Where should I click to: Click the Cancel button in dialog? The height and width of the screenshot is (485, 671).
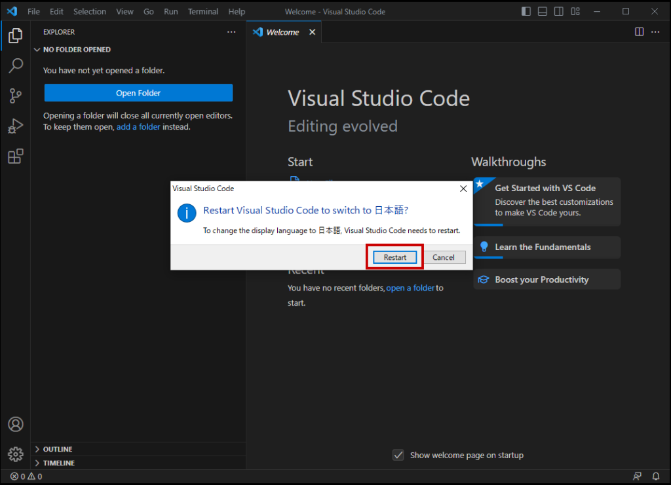coord(443,257)
